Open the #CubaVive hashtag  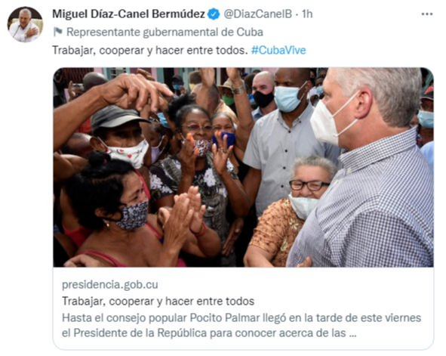(278, 51)
